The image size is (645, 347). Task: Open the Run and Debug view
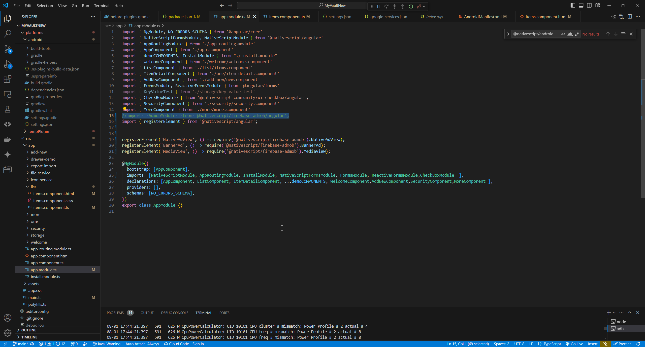point(8,64)
